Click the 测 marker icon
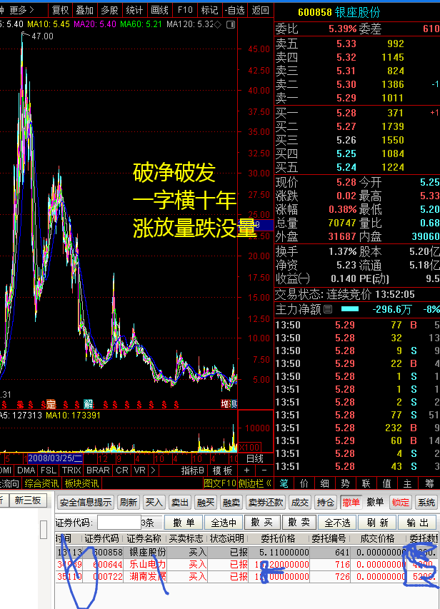Screen dimensions: 440x609 (x=234, y=404)
